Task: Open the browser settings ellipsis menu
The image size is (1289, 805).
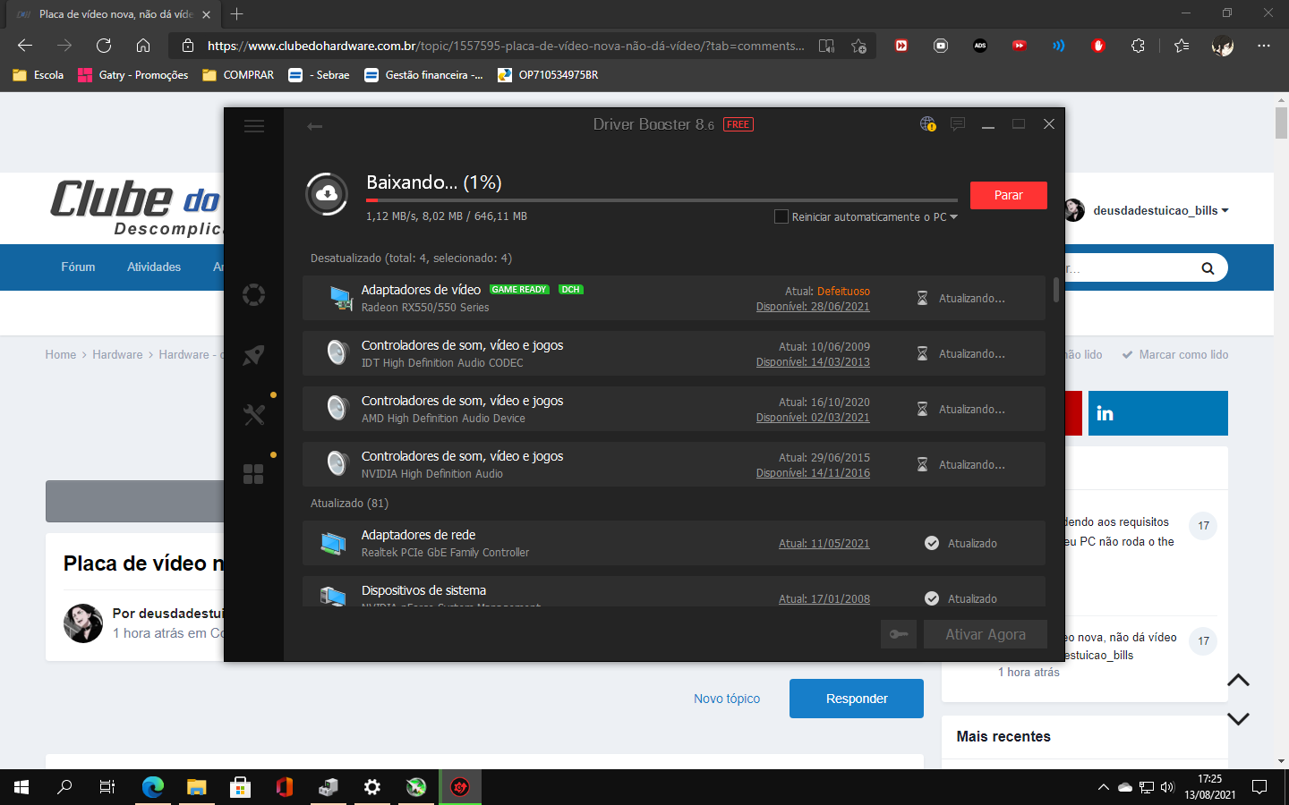Action: [1264, 46]
